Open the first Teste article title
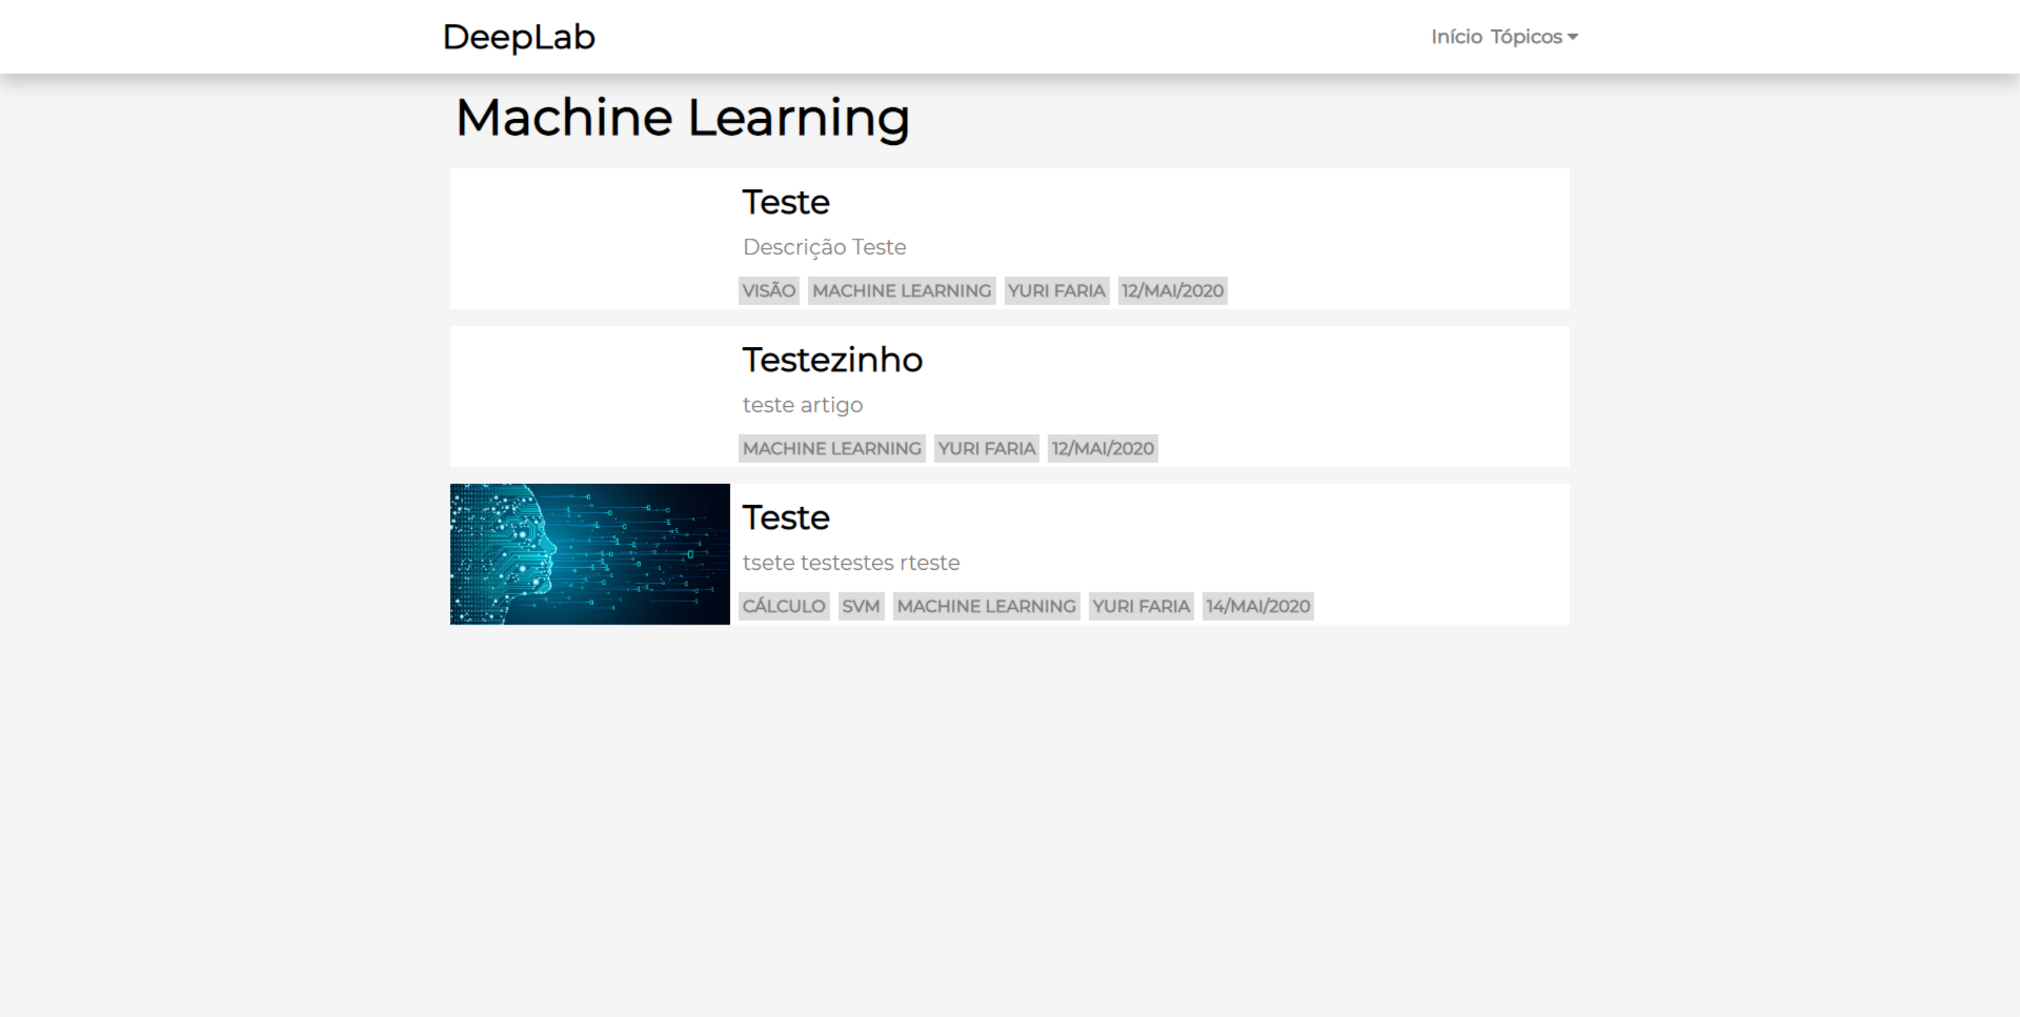 [785, 202]
